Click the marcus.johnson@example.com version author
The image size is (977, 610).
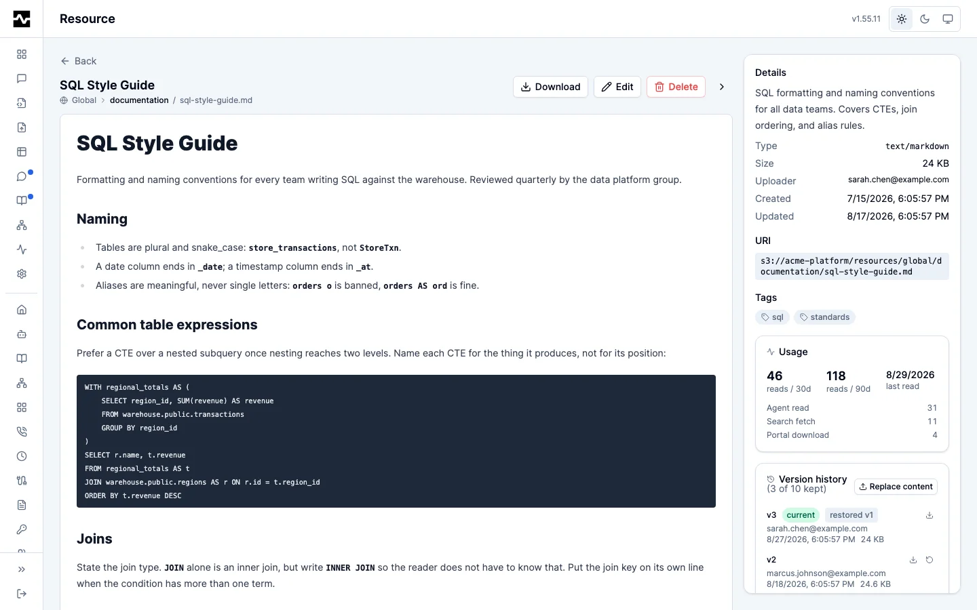point(826,573)
